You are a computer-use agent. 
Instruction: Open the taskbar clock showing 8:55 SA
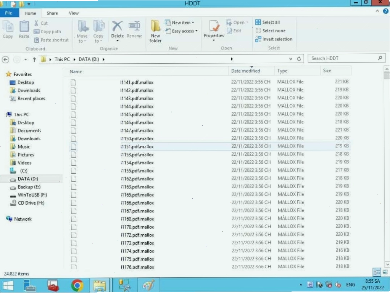click(x=372, y=285)
